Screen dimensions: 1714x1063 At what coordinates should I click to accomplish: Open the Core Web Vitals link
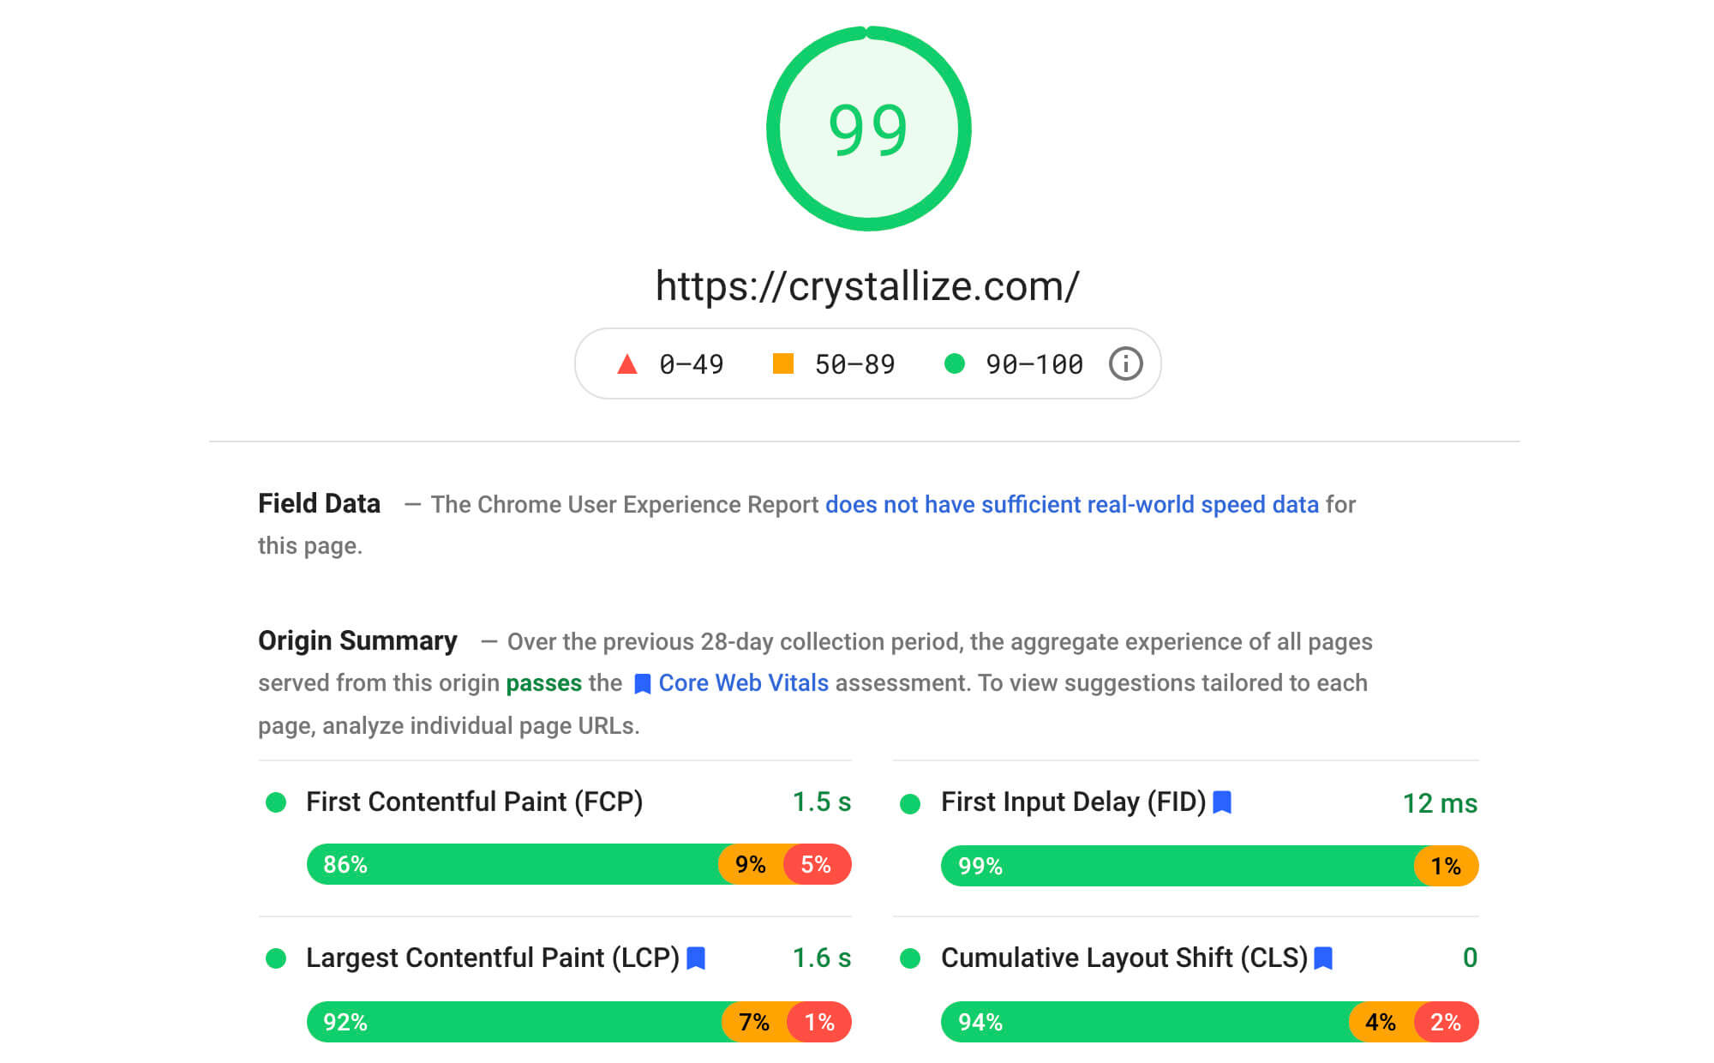[x=743, y=682]
